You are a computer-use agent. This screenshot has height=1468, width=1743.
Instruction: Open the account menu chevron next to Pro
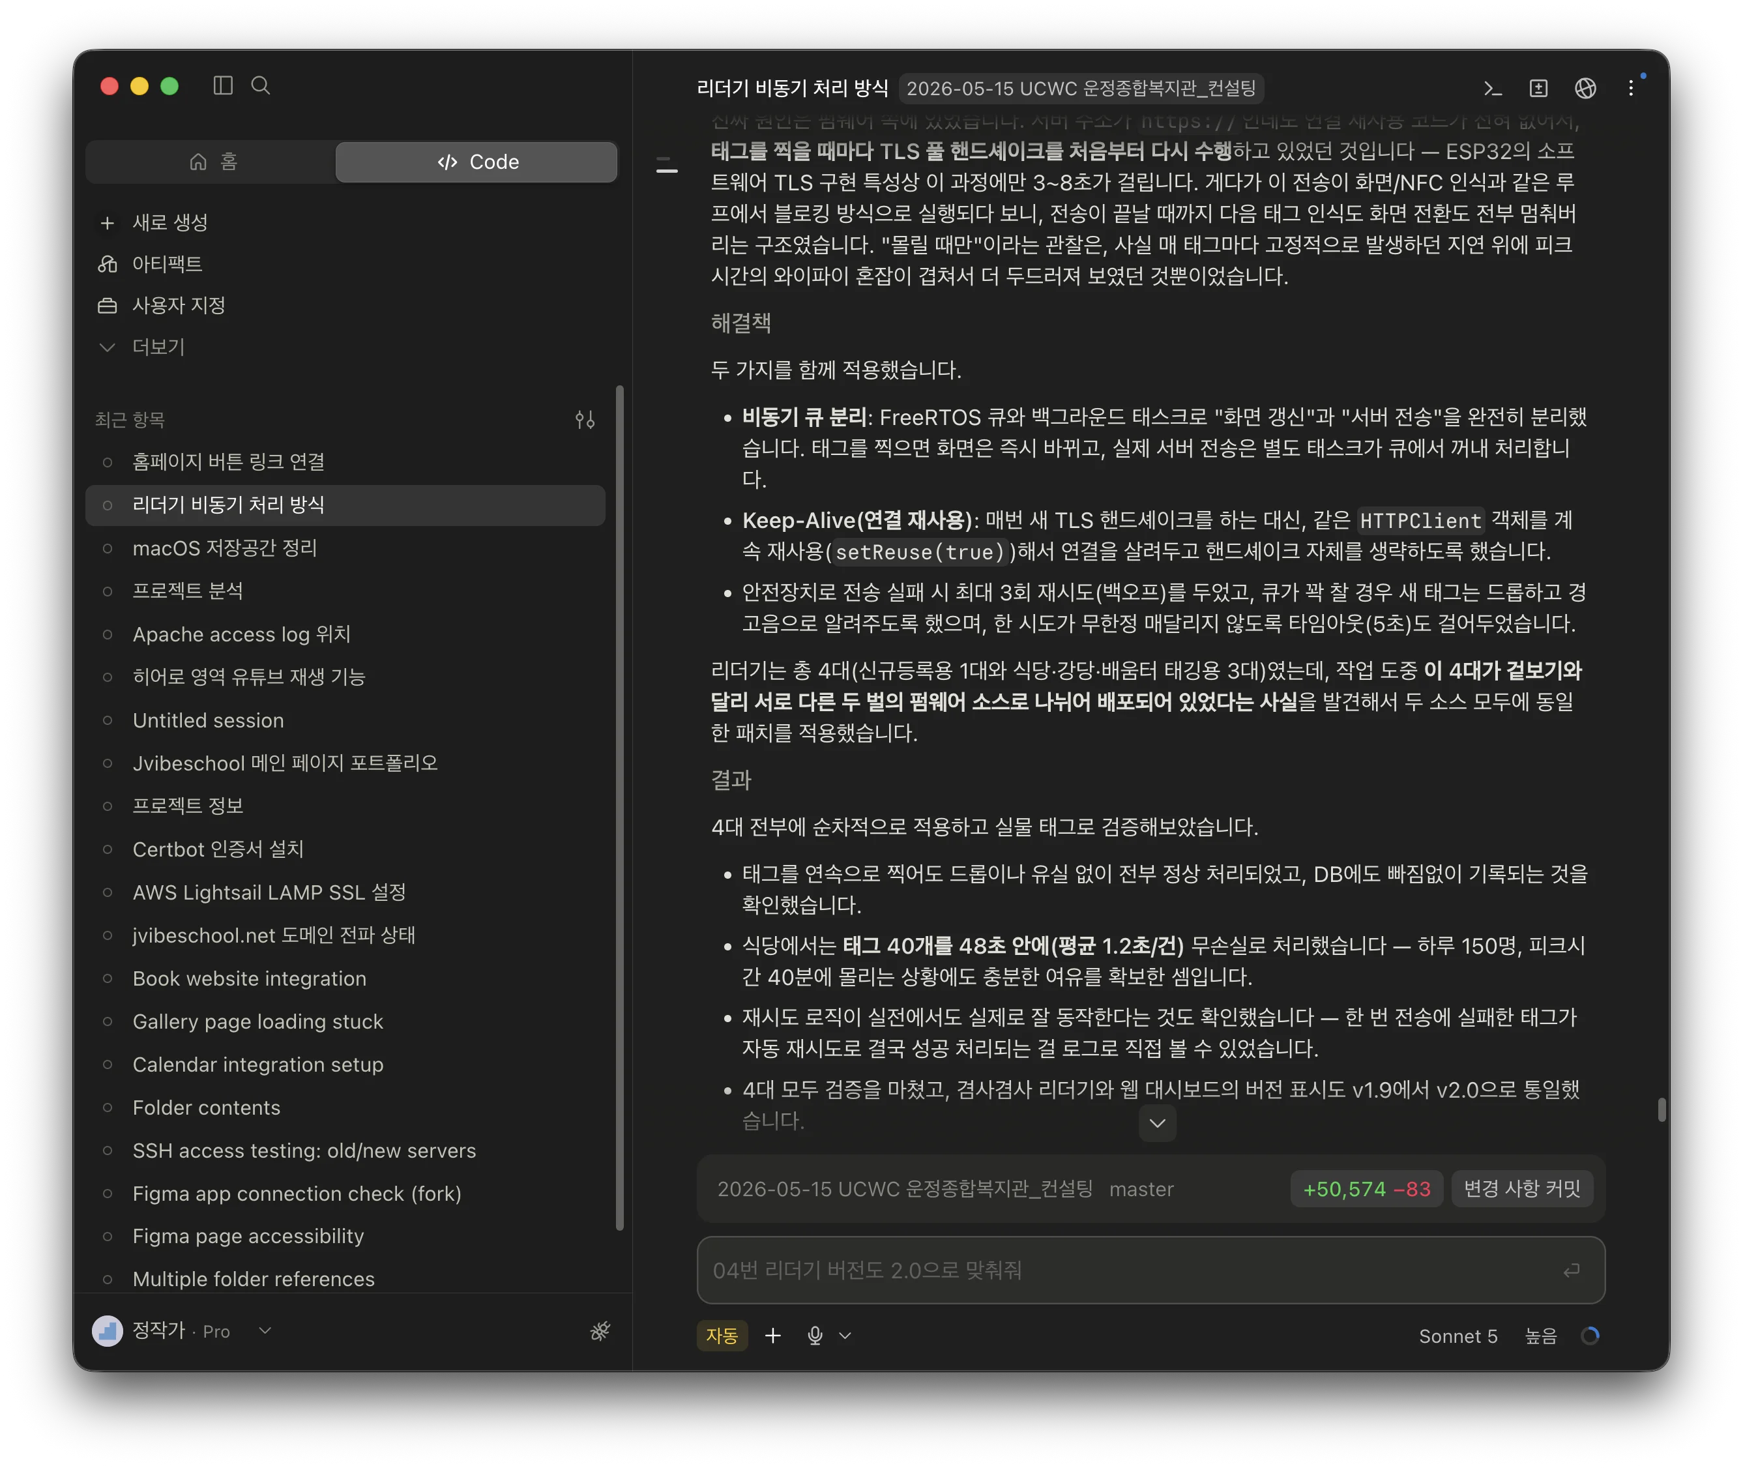[265, 1330]
